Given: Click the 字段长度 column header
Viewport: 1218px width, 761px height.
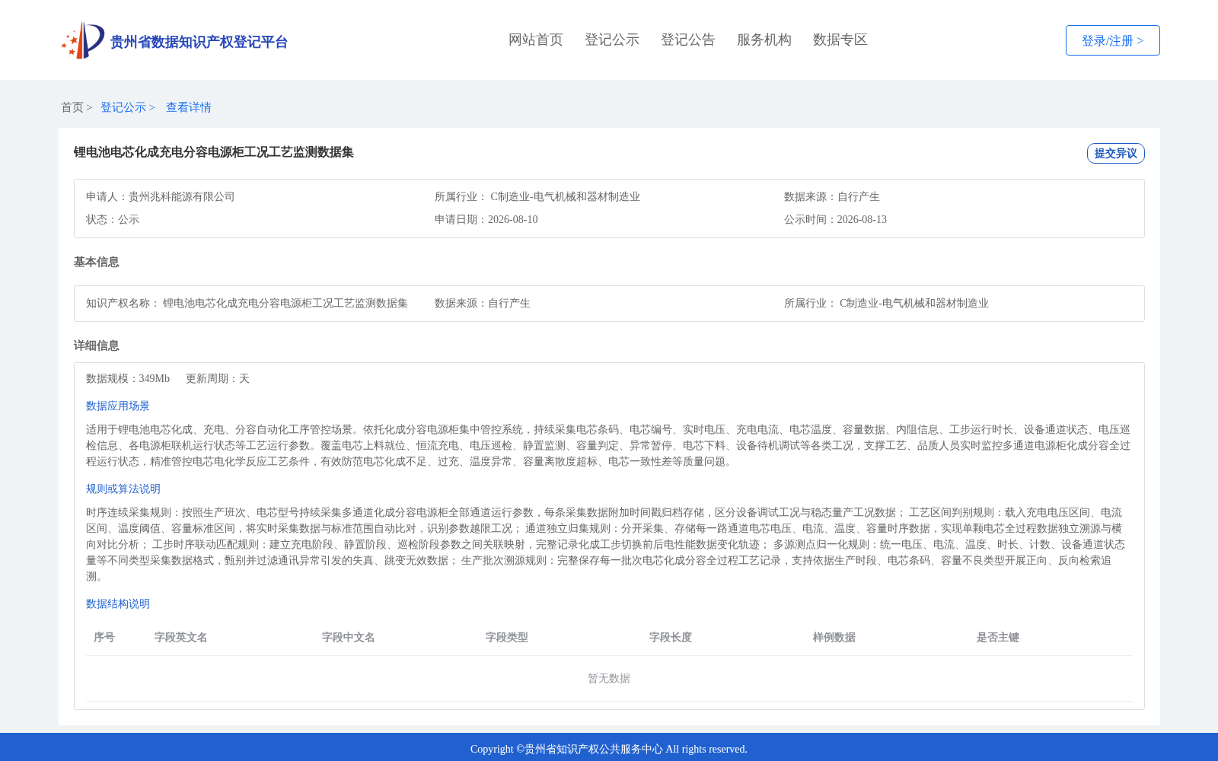Looking at the screenshot, I should (x=671, y=637).
